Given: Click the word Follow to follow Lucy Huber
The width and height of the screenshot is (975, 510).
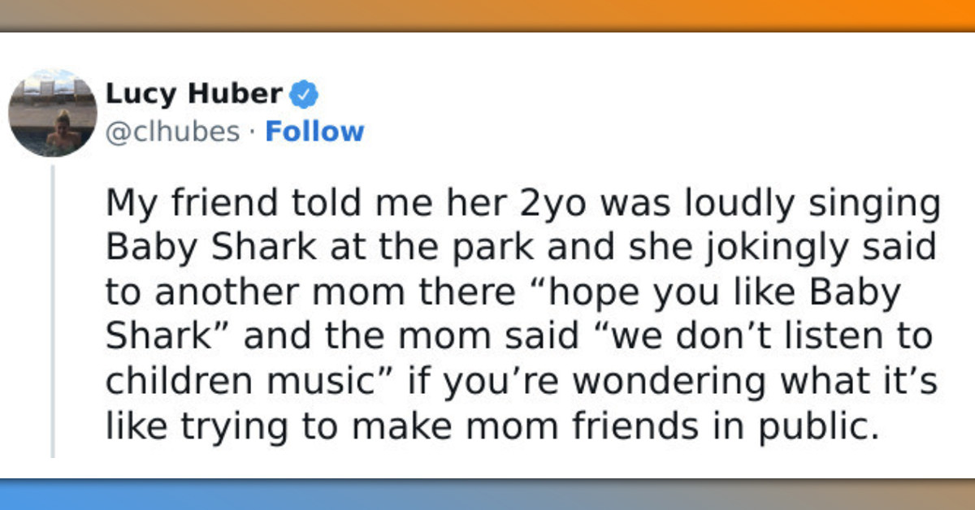Looking at the screenshot, I should [315, 131].
